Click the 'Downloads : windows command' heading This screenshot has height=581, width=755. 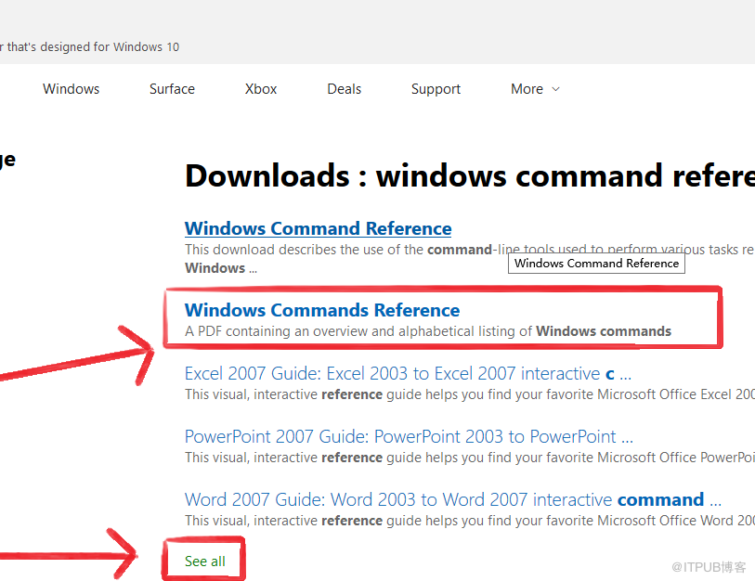pyautogui.click(x=470, y=175)
